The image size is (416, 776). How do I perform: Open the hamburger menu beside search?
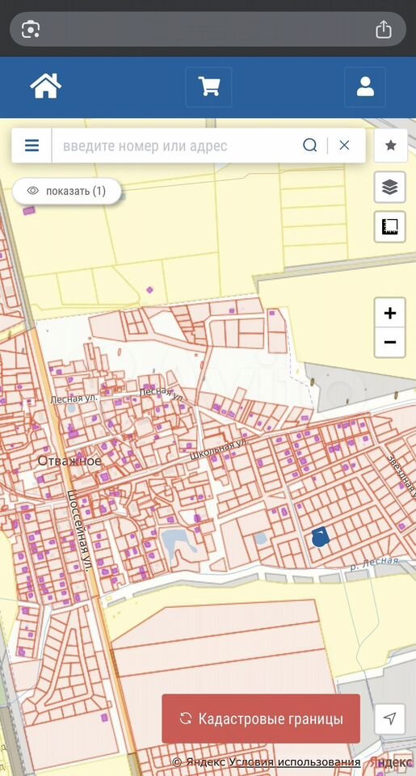tap(32, 145)
